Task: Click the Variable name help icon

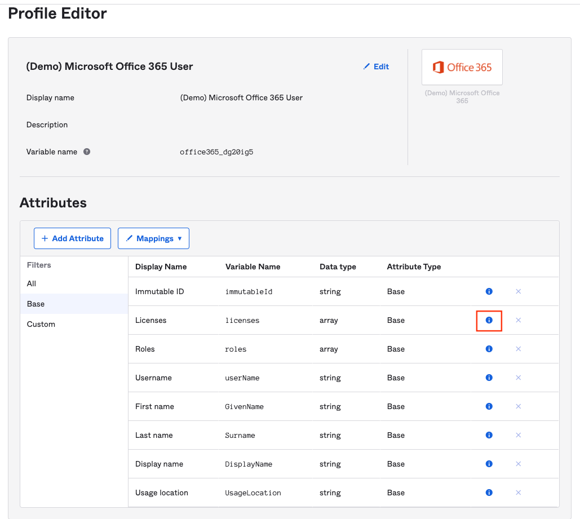Action: point(87,152)
